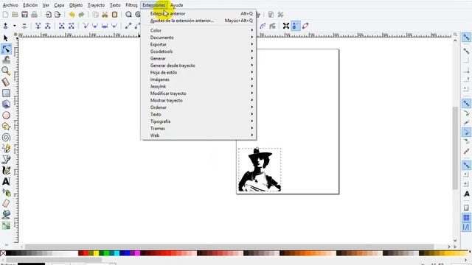Select the Spray tool
The image size is (472, 265).
tap(6, 192)
